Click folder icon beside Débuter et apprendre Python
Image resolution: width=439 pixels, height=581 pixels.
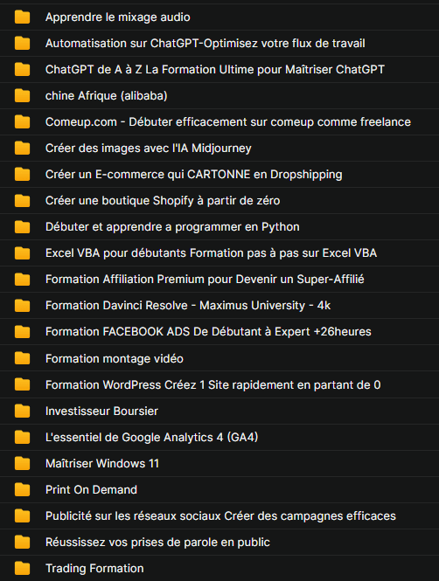point(22,227)
